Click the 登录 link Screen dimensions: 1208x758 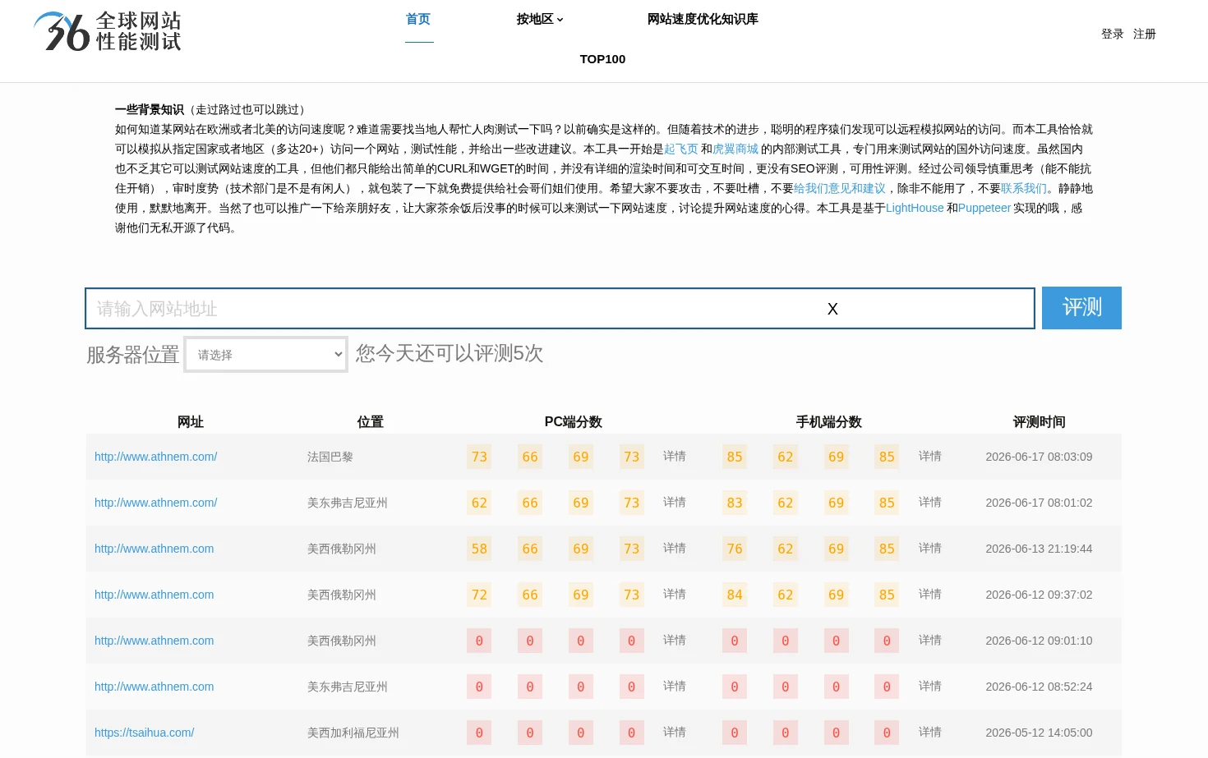[x=1113, y=34]
